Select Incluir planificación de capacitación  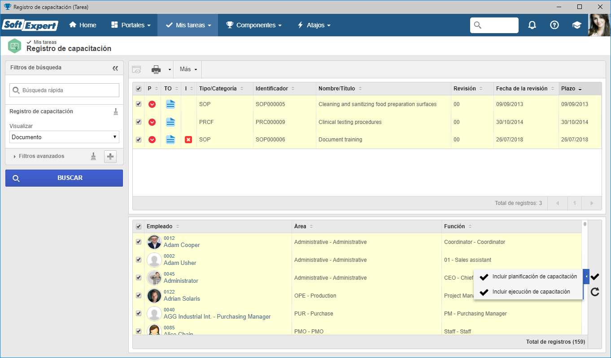pos(528,277)
